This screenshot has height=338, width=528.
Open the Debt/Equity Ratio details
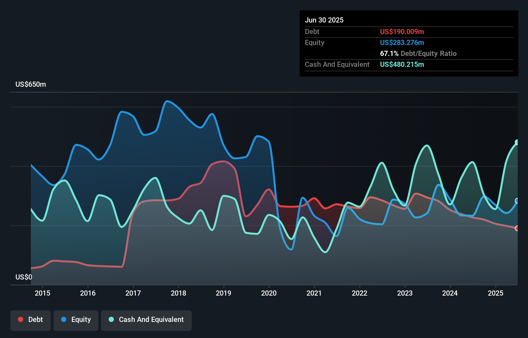coord(418,53)
